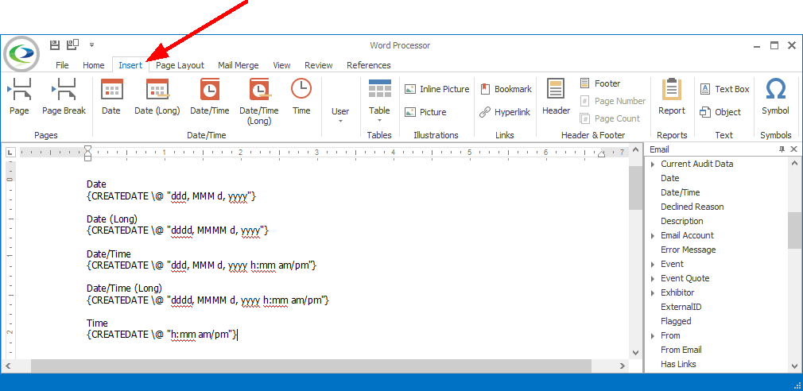
Task: Select the Date field in Email panel
Action: (670, 178)
